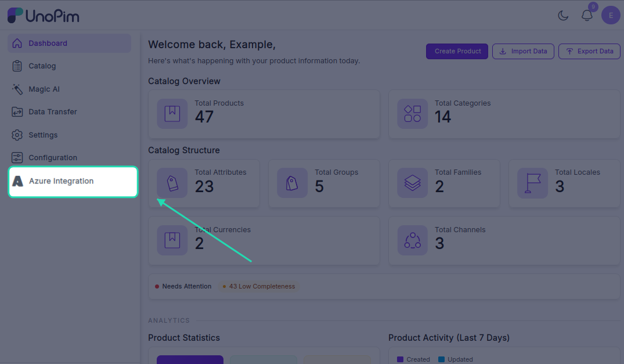Open the Catalog sidebar item
Screen dimensions: 624x364
click(x=69, y=66)
